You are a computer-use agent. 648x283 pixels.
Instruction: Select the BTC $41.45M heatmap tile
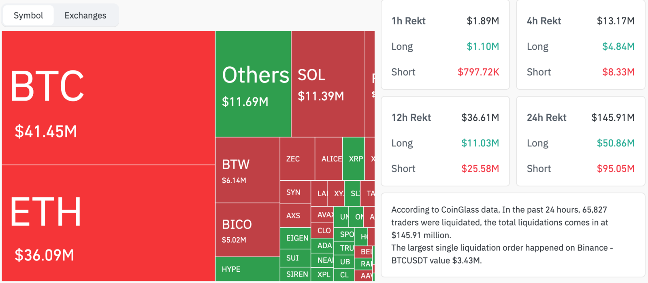point(108,98)
